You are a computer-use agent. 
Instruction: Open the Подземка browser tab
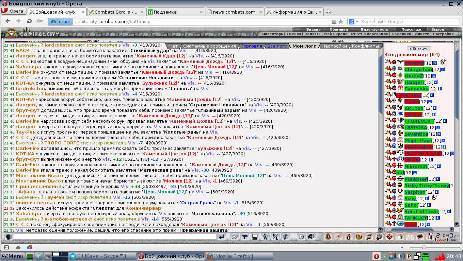click(175, 12)
